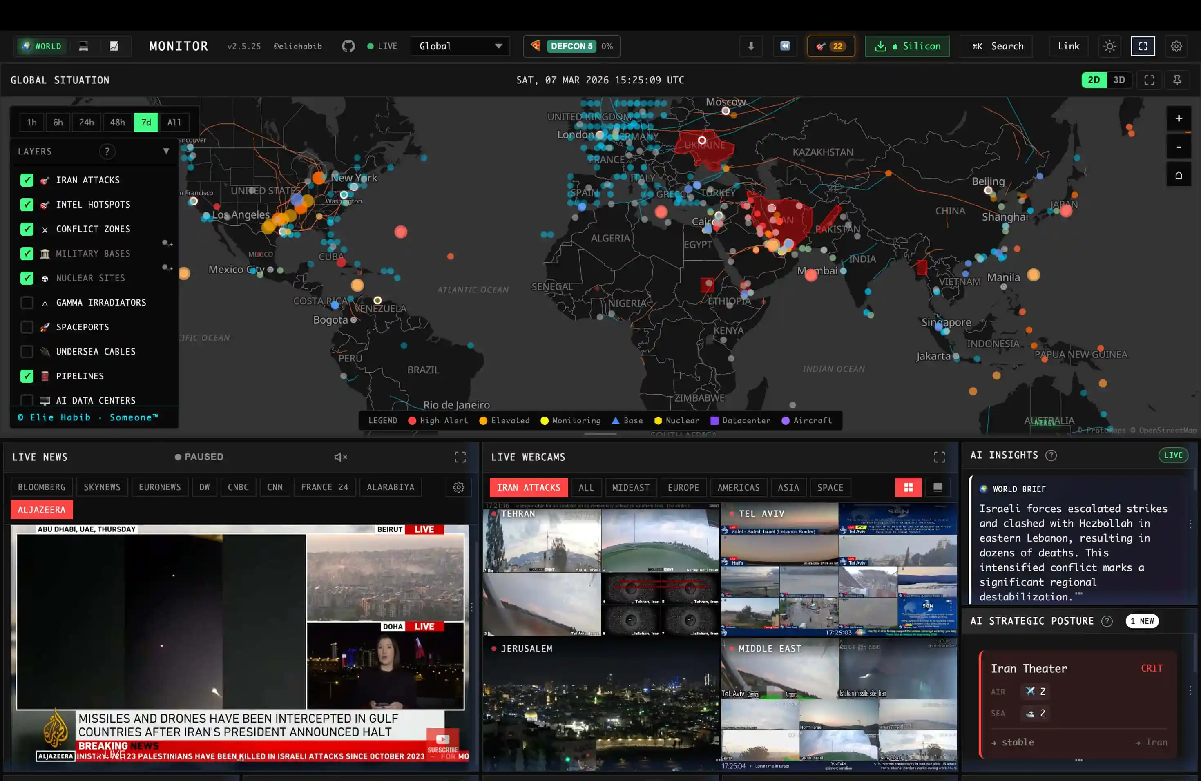
Task: Enable the GAMMA IRRADIATORS layer
Action: pyautogui.click(x=27, y=302)
